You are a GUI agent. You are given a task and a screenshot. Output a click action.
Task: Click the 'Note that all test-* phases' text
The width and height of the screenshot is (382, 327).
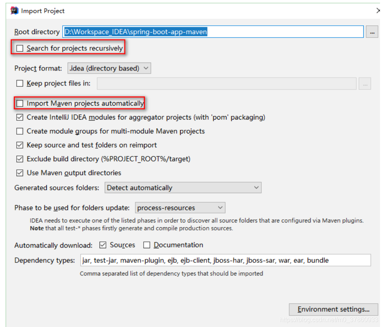pyautogui.click(x=131, y=228)
